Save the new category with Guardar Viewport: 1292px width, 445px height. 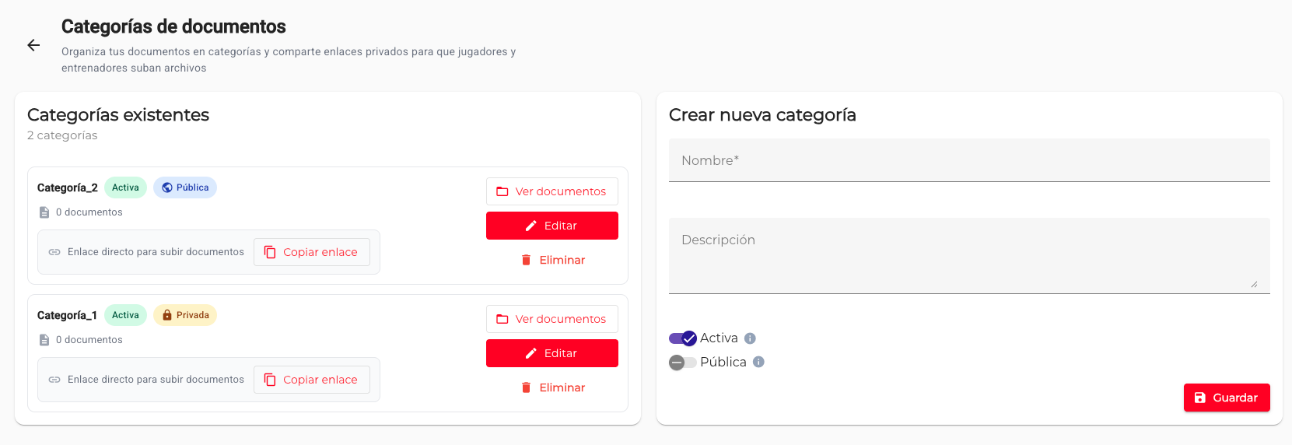click(x=1226, y=398)
